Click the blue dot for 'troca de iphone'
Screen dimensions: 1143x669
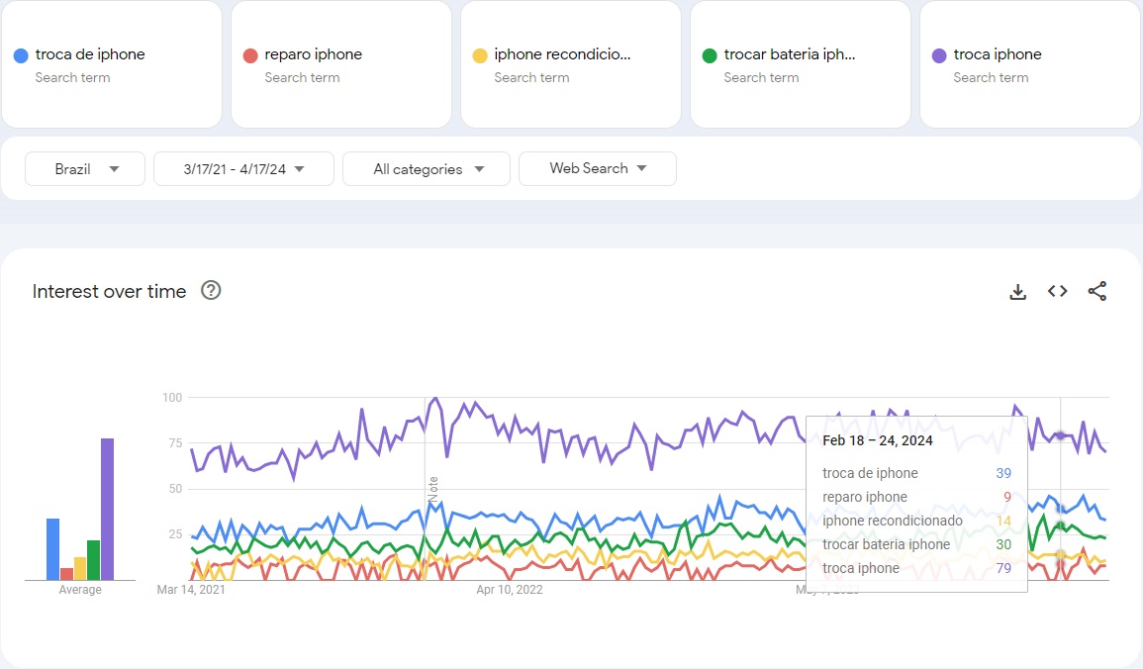click(x=21, y=55)
